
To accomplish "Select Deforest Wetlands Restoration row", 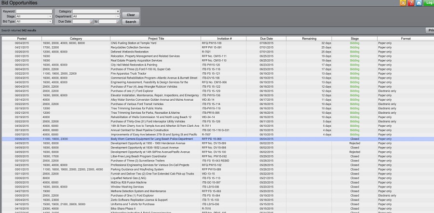I will (x=218, y=52).
